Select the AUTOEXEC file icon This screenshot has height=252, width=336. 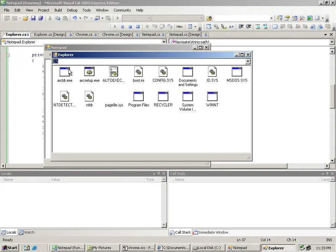pos(114,72)
